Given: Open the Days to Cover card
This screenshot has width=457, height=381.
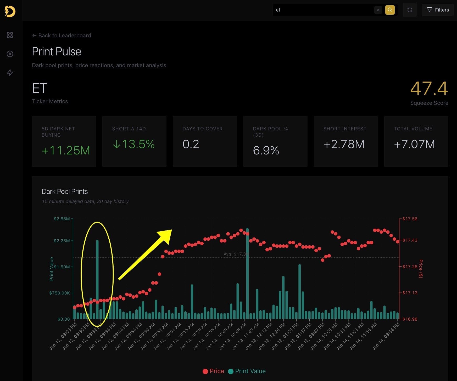Looking at the screenshot, I should [x=205, y=141].
